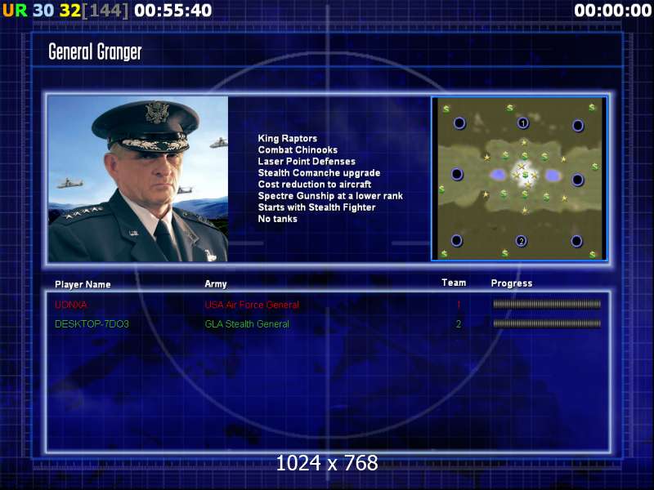Select player name UDNXA

71,305
